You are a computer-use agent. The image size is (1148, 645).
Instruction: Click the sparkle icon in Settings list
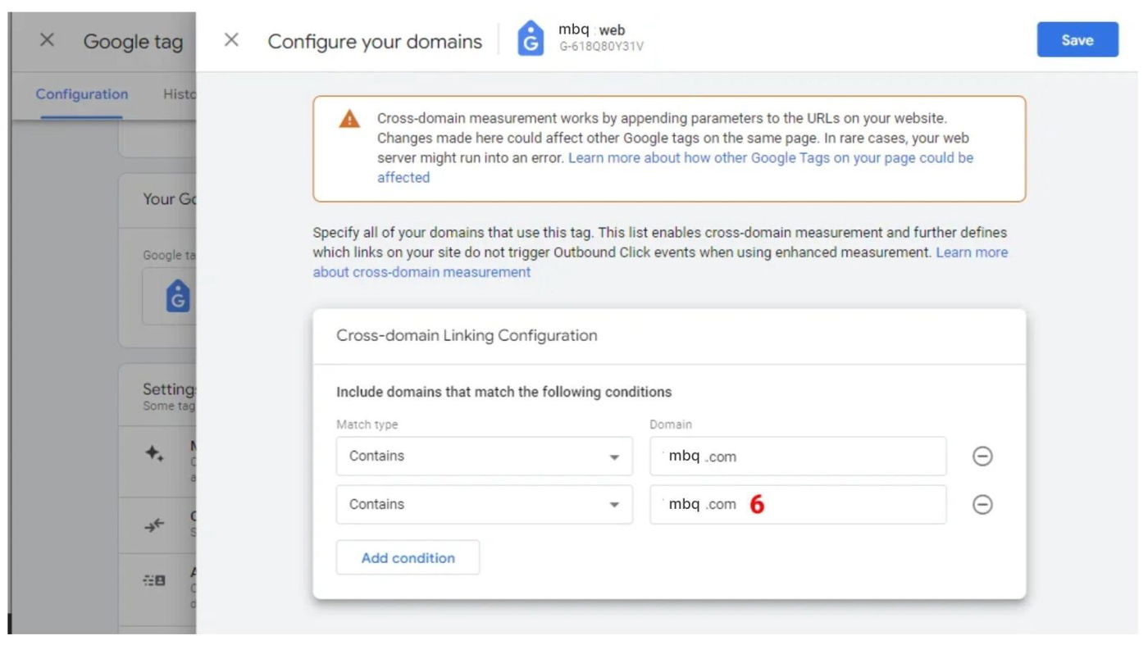[155, 453]
